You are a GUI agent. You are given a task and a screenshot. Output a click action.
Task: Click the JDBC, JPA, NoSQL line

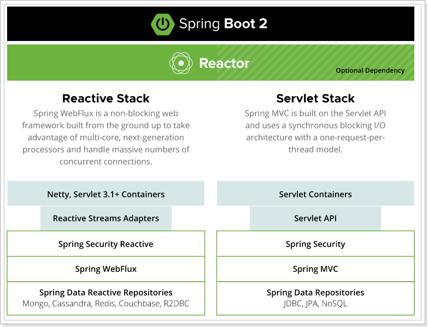pos(315,303)
